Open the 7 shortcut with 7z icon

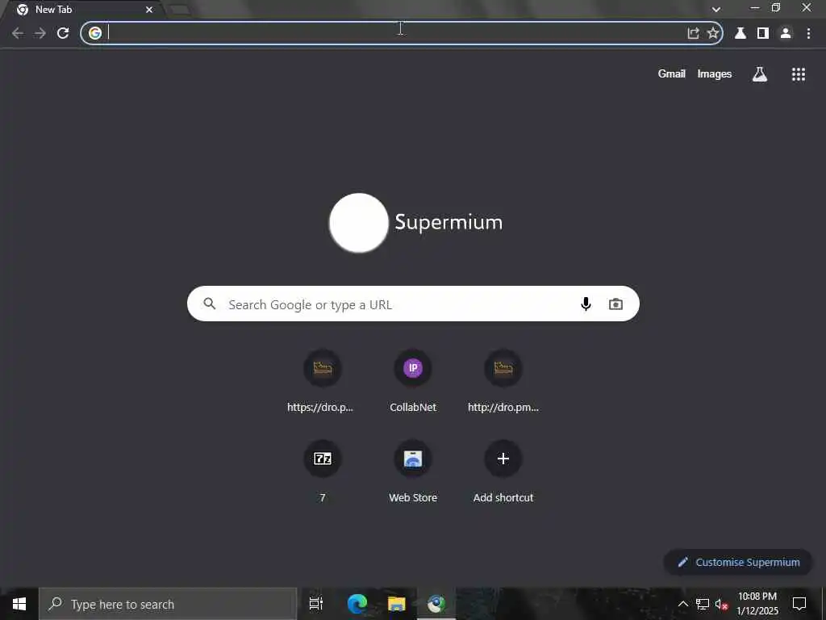(323, 471)
